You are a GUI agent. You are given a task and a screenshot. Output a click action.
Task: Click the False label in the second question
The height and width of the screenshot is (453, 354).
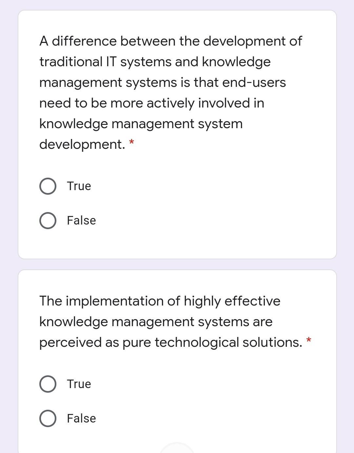pyautogui.click(x=81, y=418)
